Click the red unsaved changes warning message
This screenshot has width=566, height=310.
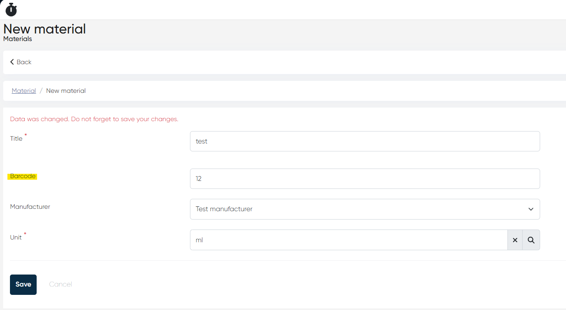click(94, 119)
